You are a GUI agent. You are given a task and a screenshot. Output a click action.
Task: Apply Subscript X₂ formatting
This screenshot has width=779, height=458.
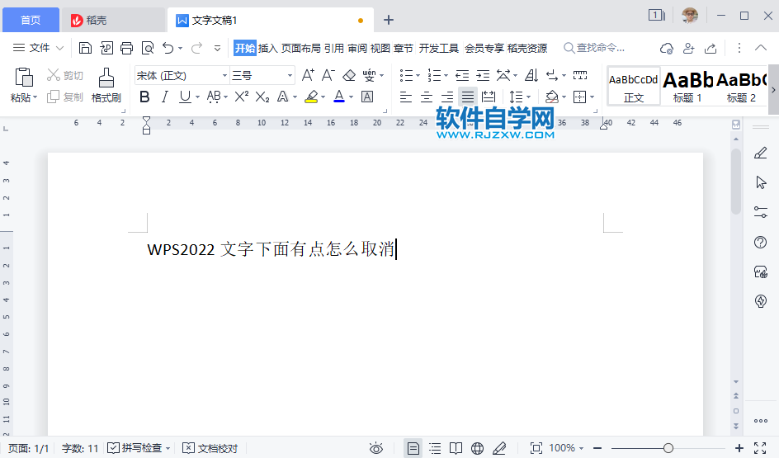coord(262,97)
